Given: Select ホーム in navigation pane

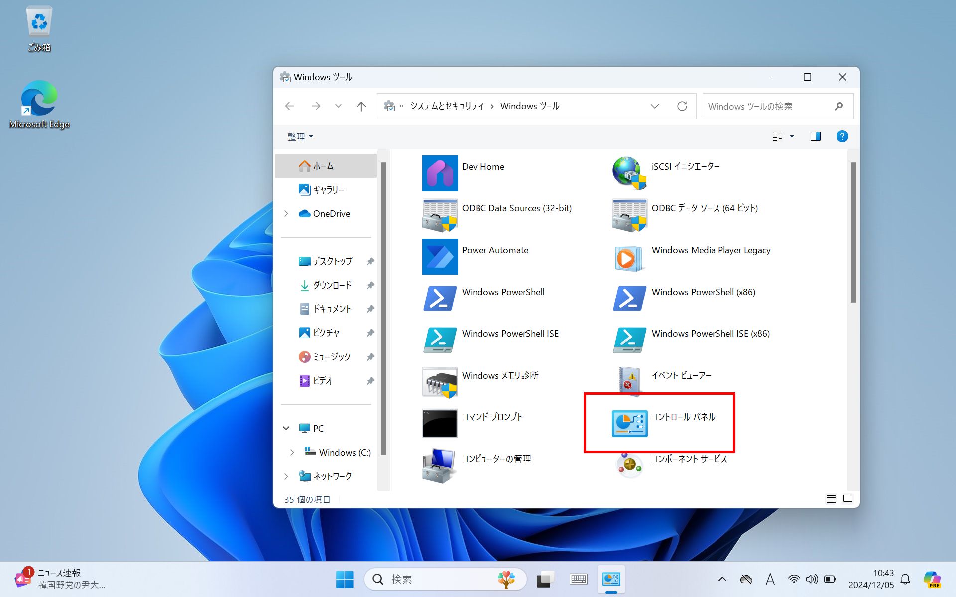Looking at the screenshot, I should 326,166.
